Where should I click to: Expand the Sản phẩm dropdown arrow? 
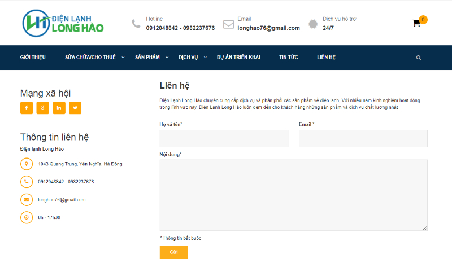click(x=167, y=58)
